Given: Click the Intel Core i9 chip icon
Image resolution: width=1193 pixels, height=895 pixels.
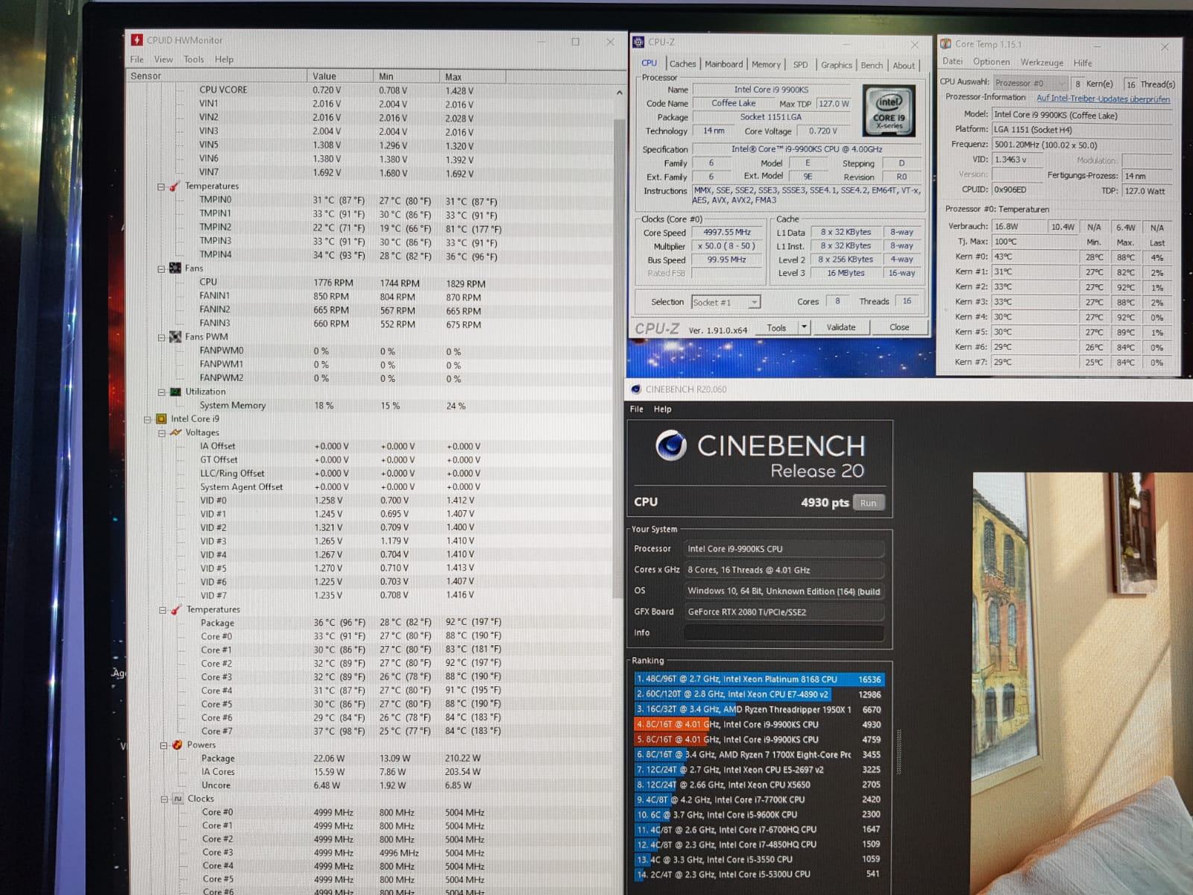Looking at the screenshot, I should pos(161,419).
